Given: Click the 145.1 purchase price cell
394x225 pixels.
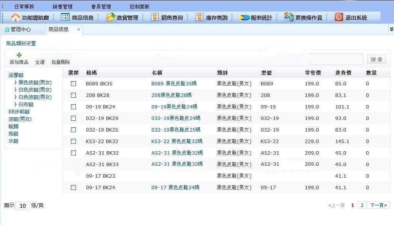Looking at the screenshot, I should tap(342, 141).
